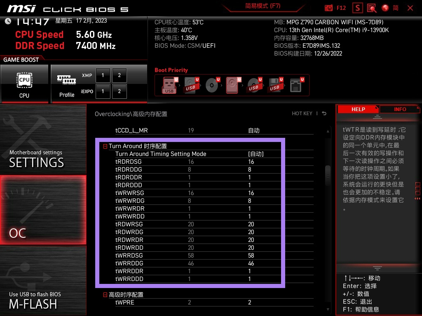
Task: Click the F12 screenshot camera icon
Action: (328, 8)
